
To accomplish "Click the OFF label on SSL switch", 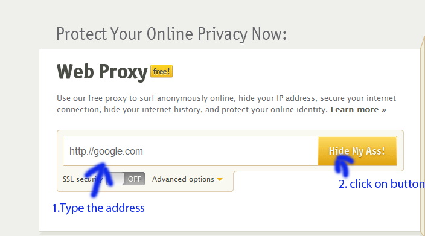I will [135, 179].
